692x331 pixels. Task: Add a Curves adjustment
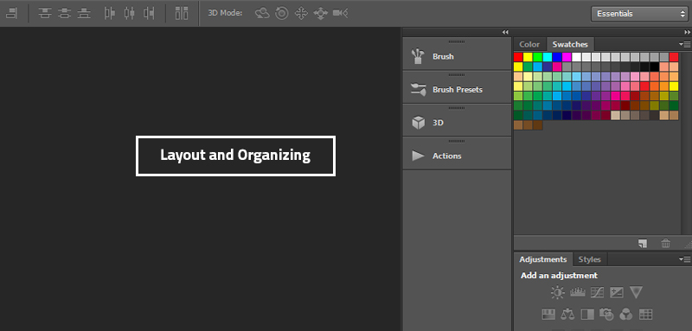(597, 292)
